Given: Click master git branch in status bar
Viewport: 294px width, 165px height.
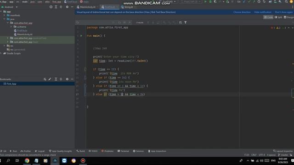Looking at the screenshot, I should pos(283,155).
